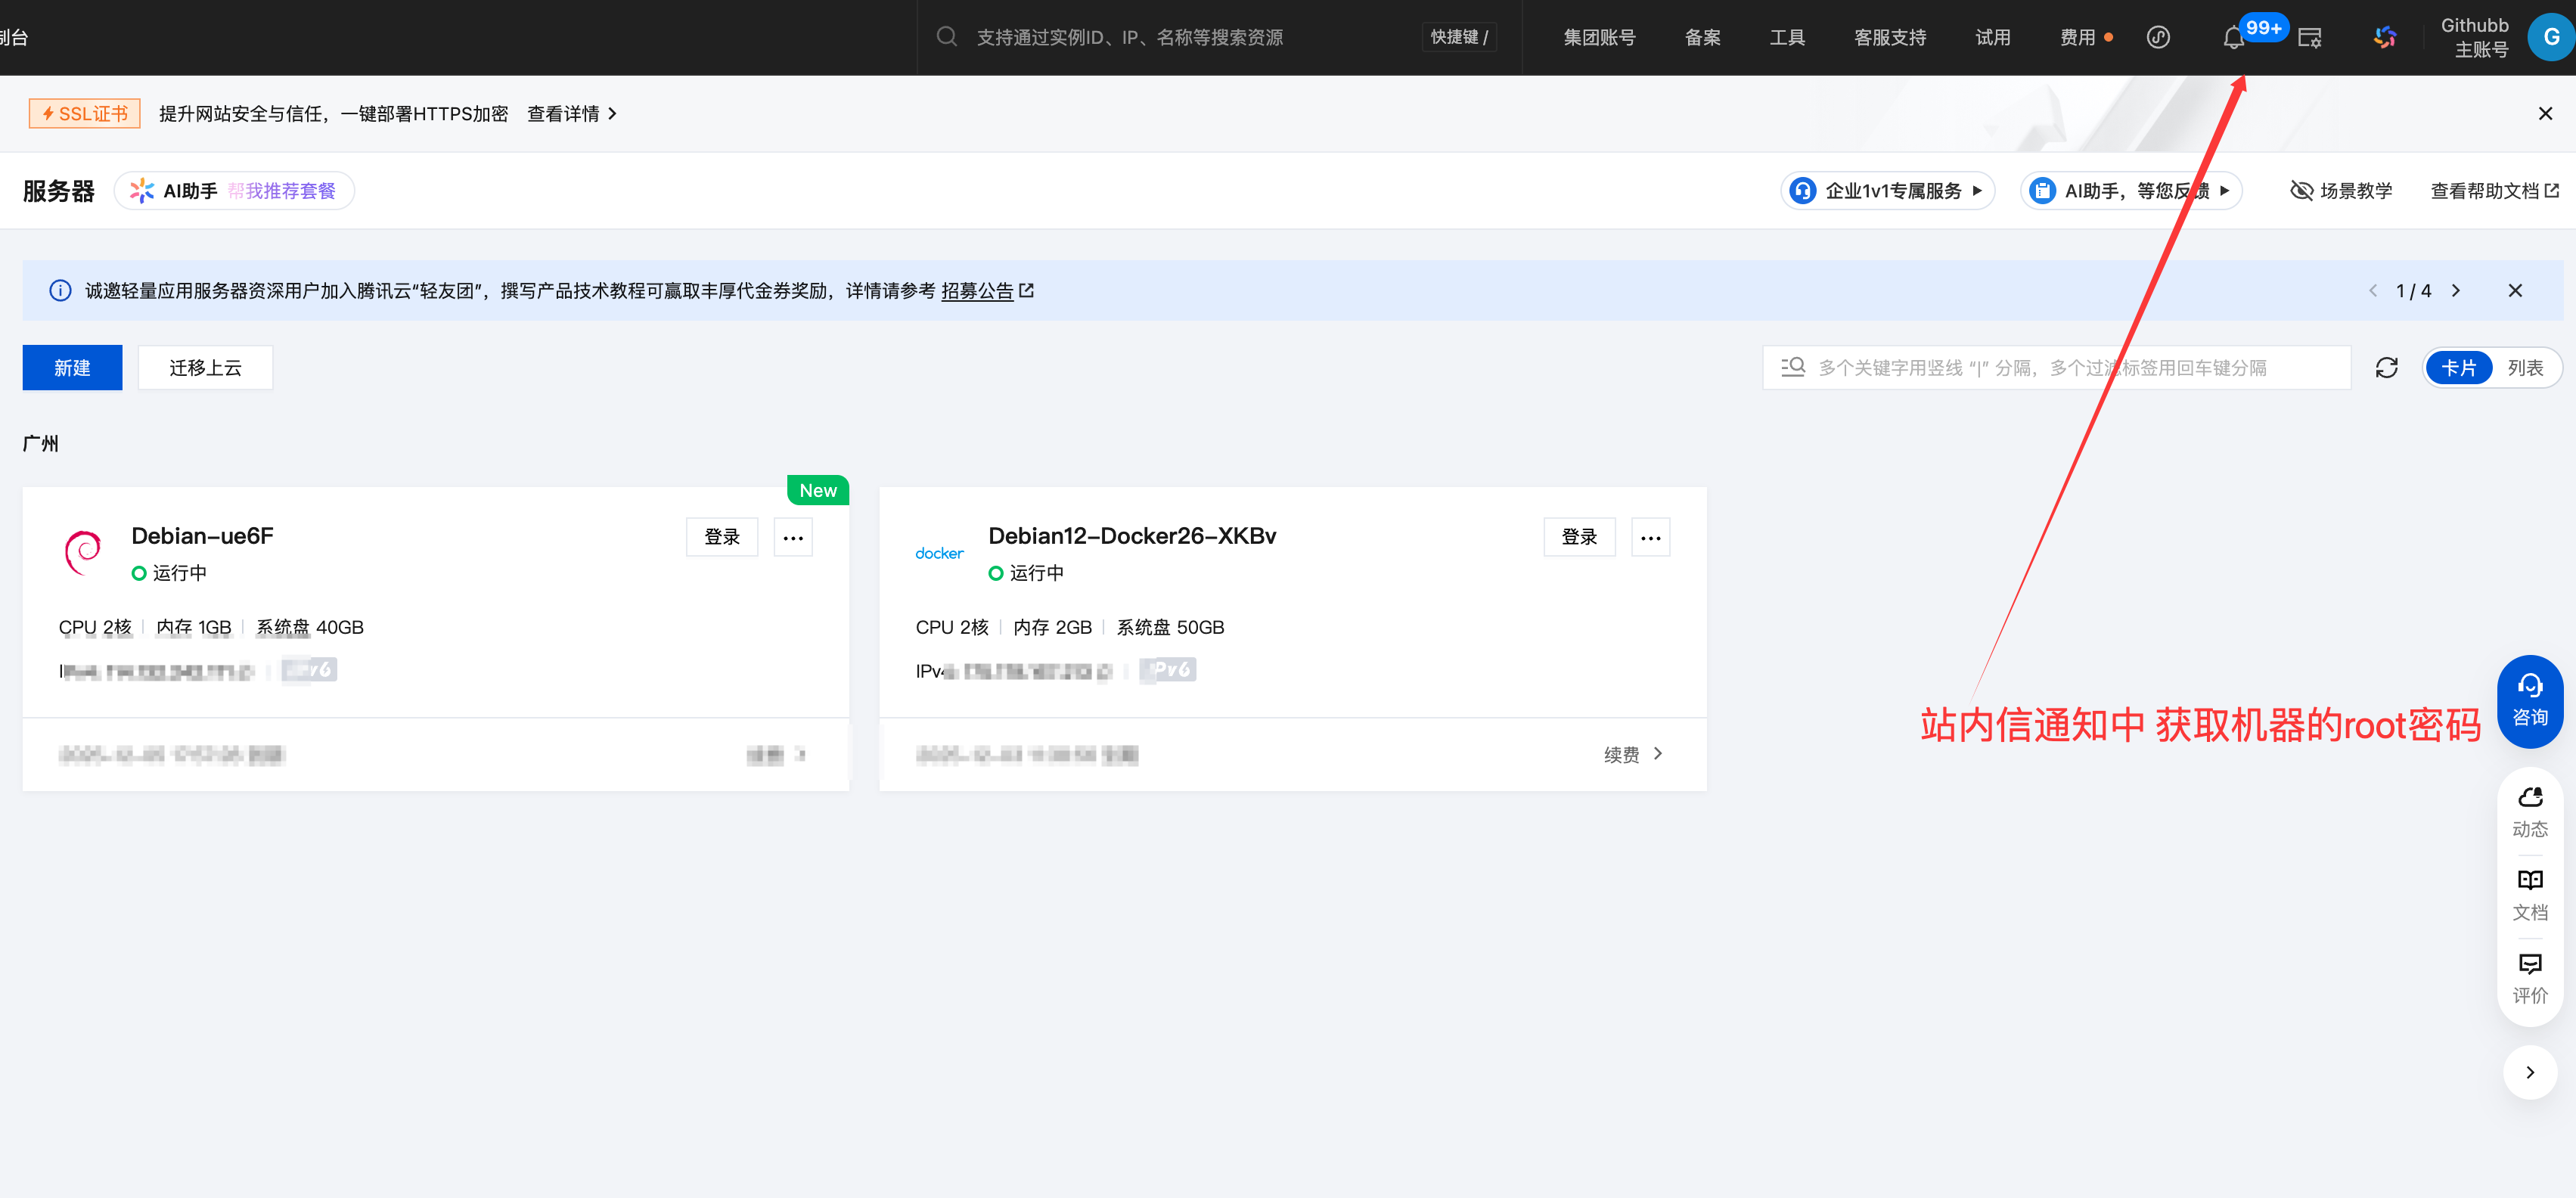Click the colorful pinwheel icon in top bar
This screenshot has height=1198, width=2576.
(x=2385, y=36)
